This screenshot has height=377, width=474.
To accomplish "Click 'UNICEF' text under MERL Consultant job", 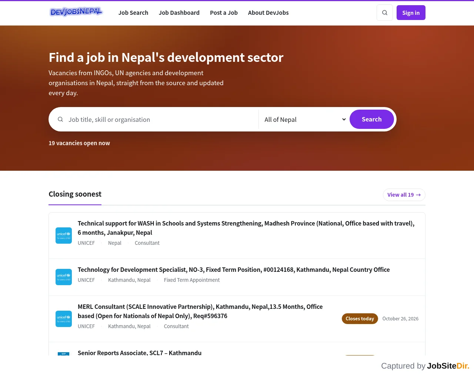I will (x=86, y=326).
